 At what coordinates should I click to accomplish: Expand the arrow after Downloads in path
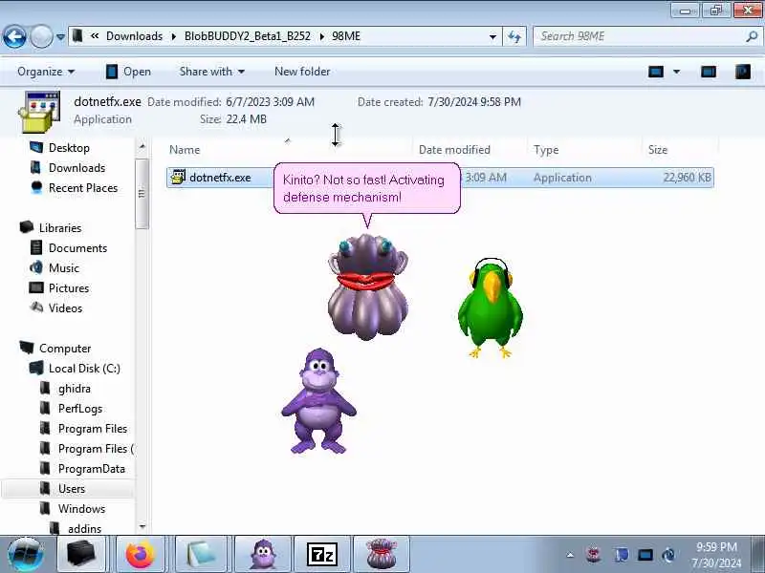point(174,36)
